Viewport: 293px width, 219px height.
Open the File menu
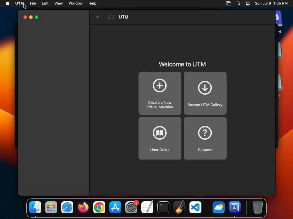click(x=33, y=3)
